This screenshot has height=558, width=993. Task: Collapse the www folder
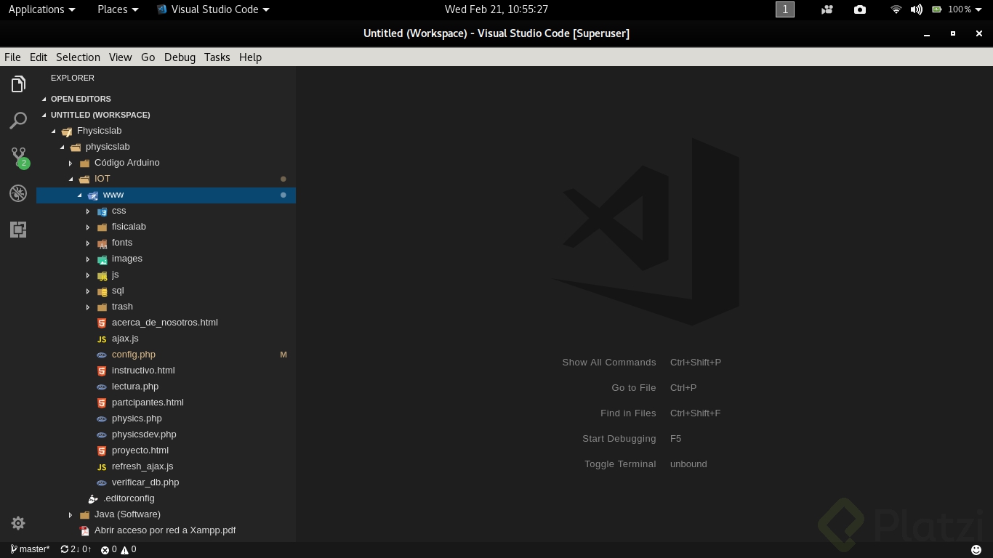(166, 195)
